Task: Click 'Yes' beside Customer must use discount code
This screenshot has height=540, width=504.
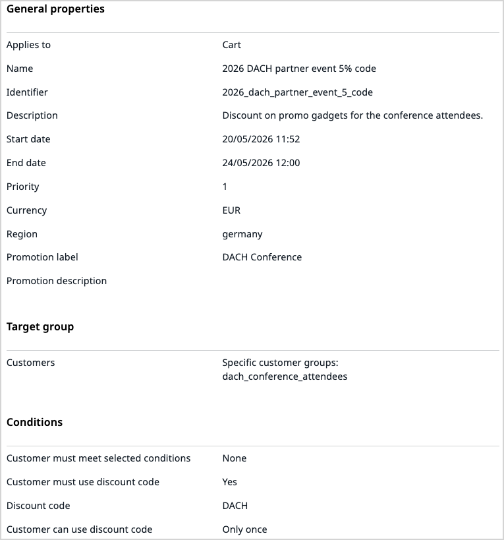Action: (230, 482)
